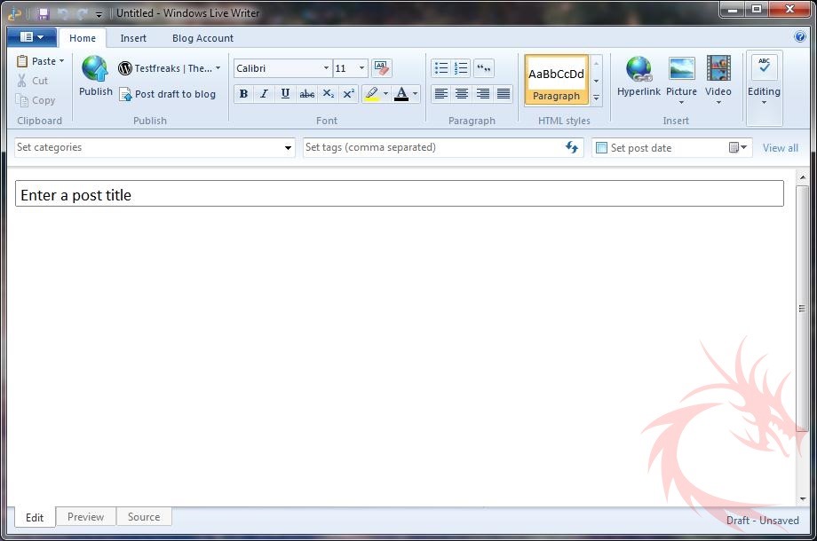Switch to the Insert ribbon tab

(133, 38)
